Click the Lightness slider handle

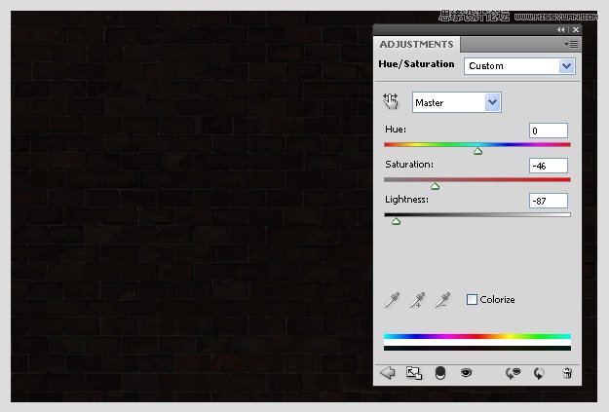pos(396,221)
